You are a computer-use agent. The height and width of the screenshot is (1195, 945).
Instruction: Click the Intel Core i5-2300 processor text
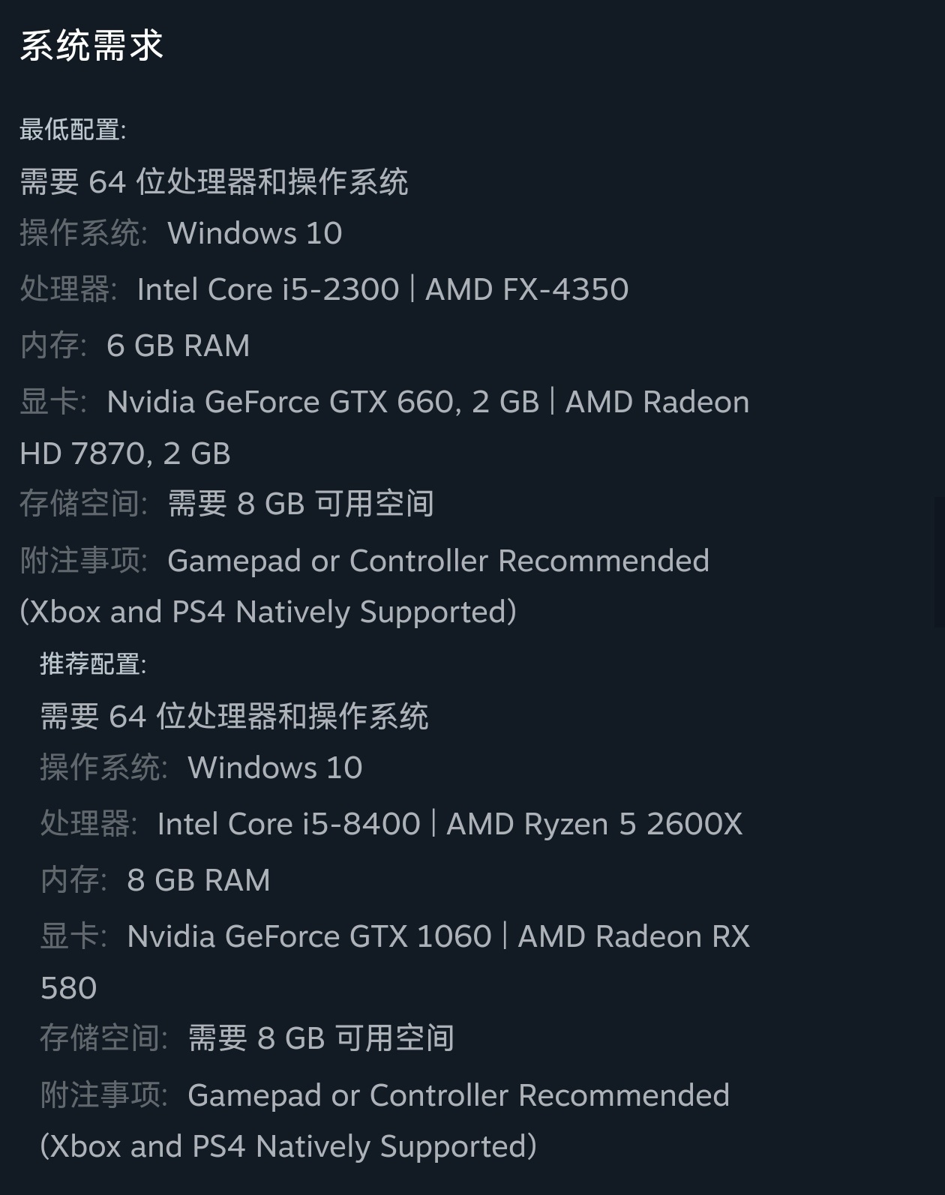pos(268,289)
